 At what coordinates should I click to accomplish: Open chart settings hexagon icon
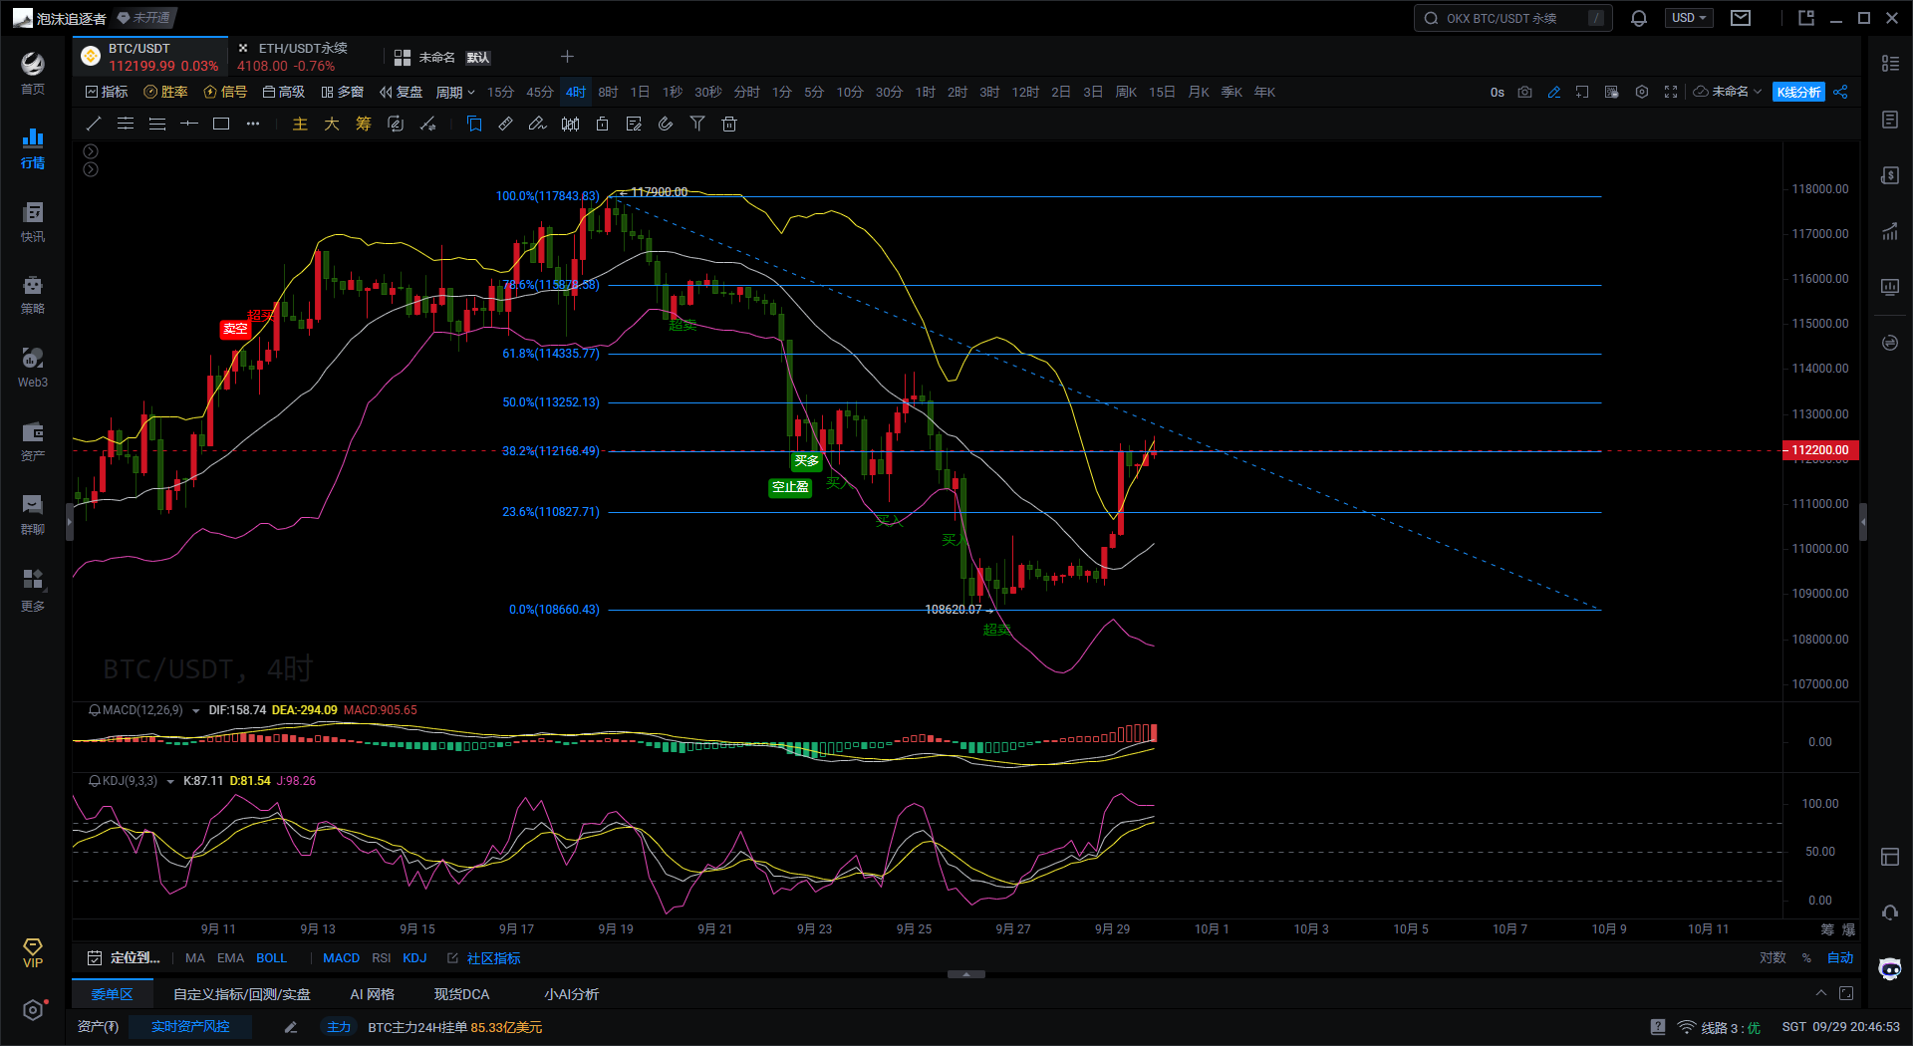1642,92
